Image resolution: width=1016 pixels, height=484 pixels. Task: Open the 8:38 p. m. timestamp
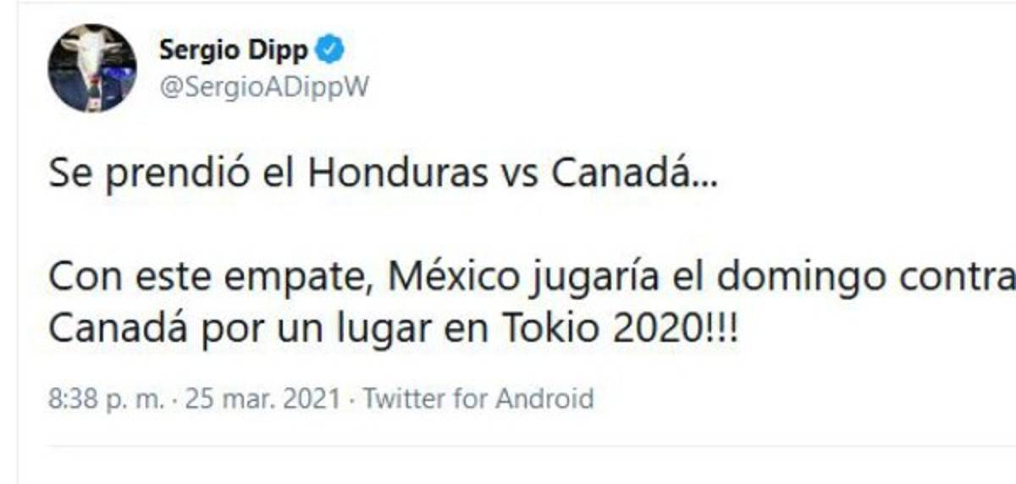106,398
